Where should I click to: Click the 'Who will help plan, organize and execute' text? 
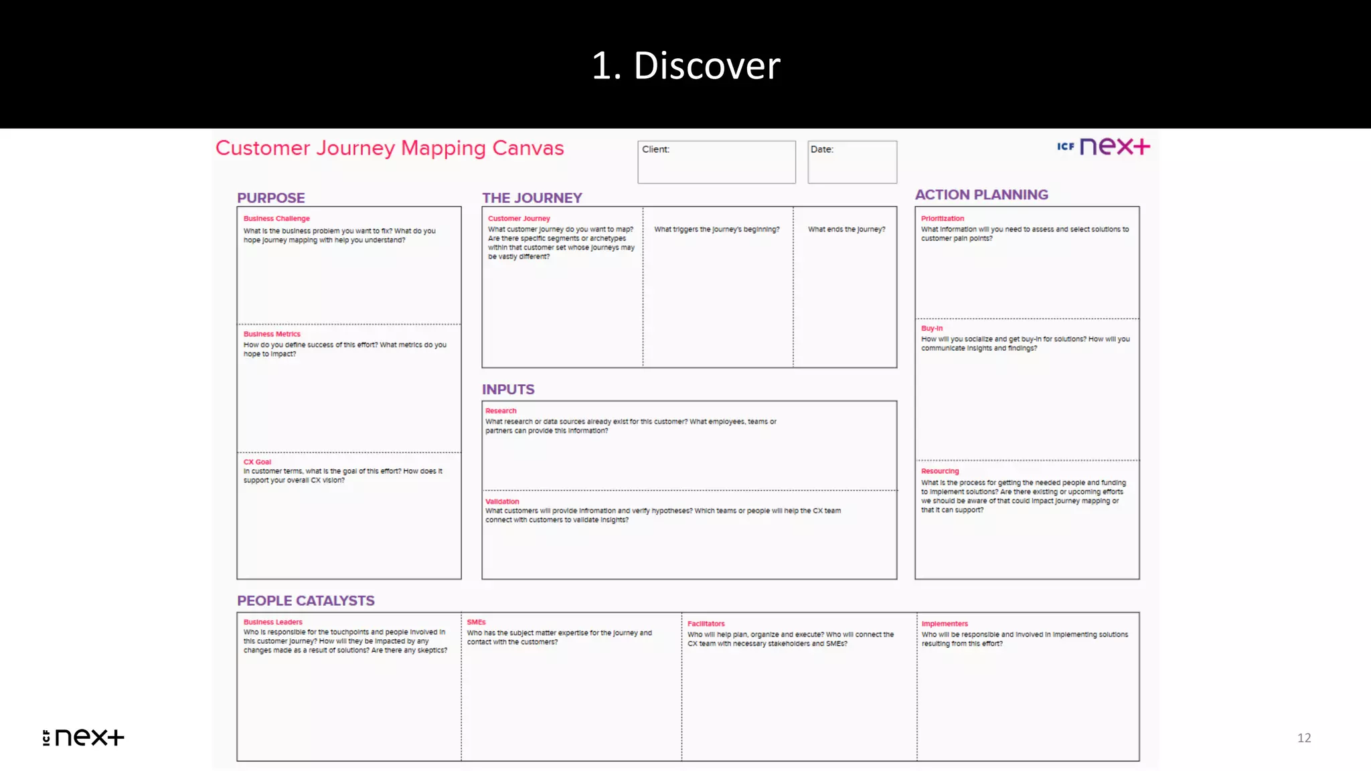tap(790, 639)
